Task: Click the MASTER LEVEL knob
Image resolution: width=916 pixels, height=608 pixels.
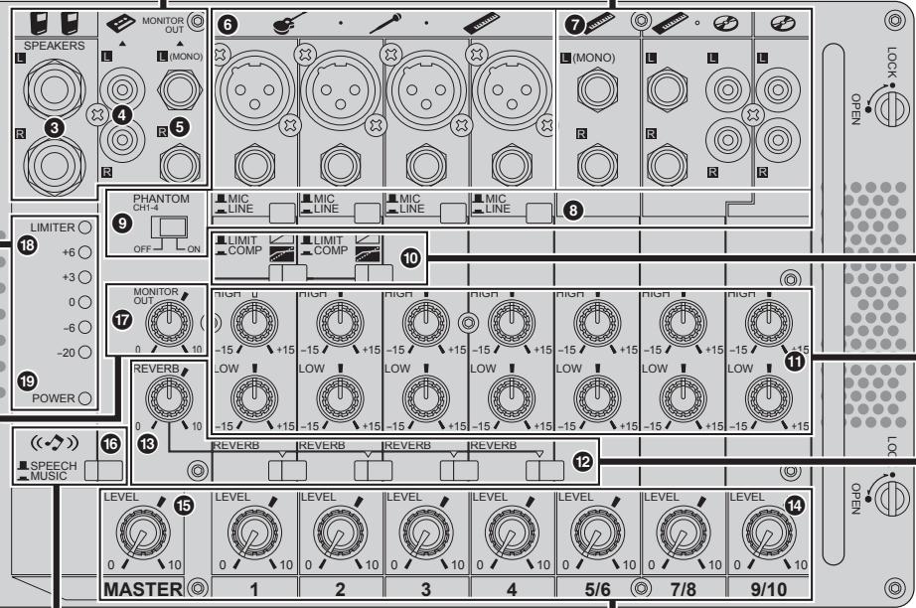Action: [x=144, y=532]
